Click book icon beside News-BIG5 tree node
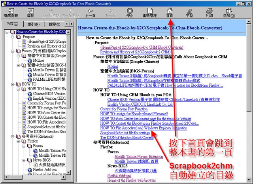253x184 pixels. 29,160
